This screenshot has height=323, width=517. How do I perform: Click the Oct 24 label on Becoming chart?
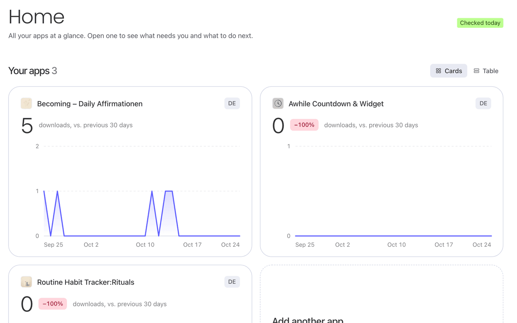click(230, 245)
